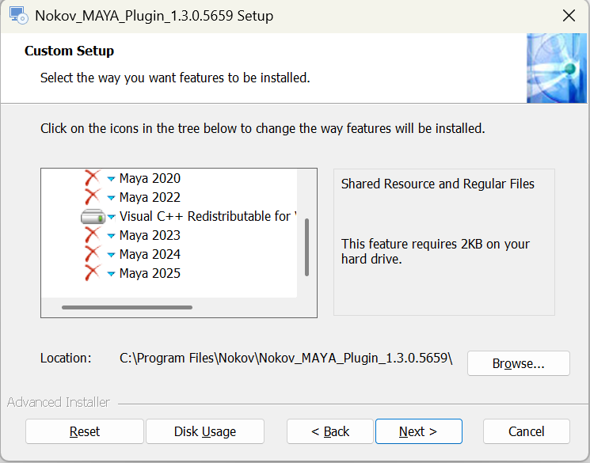Image resolution: width=590 pixels, height=463 pixels.
Task: Select the Visual C++ Redistributable feature row
Action: click(x=207, y=216)
